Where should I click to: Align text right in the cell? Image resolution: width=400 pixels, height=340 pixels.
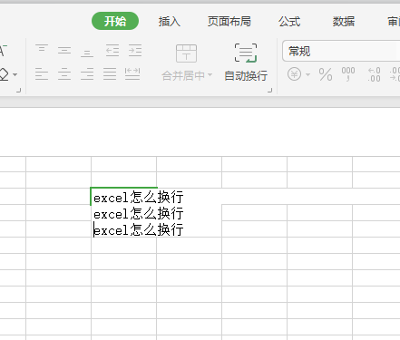[87, 74]
